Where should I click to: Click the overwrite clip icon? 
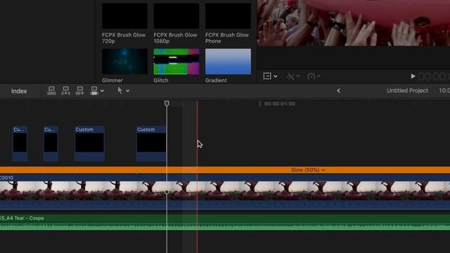coord(94,91)
